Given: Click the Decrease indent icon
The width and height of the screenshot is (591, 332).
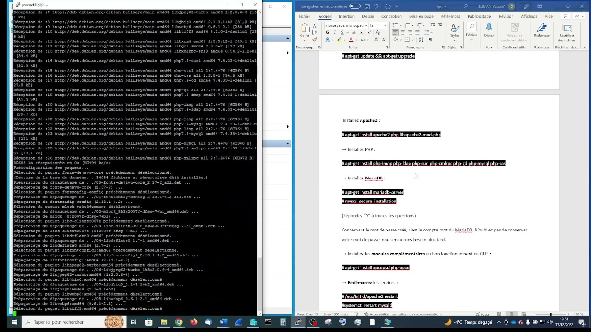Looking at the screenshot, I should 433,25.
